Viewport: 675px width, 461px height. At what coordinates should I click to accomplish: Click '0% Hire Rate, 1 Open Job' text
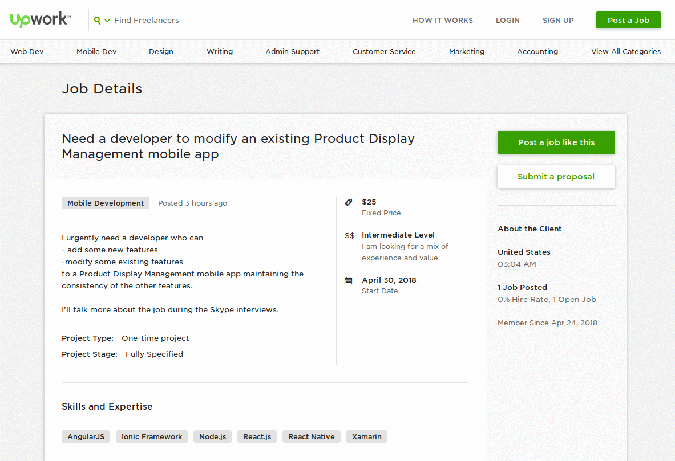coord(547,299)
